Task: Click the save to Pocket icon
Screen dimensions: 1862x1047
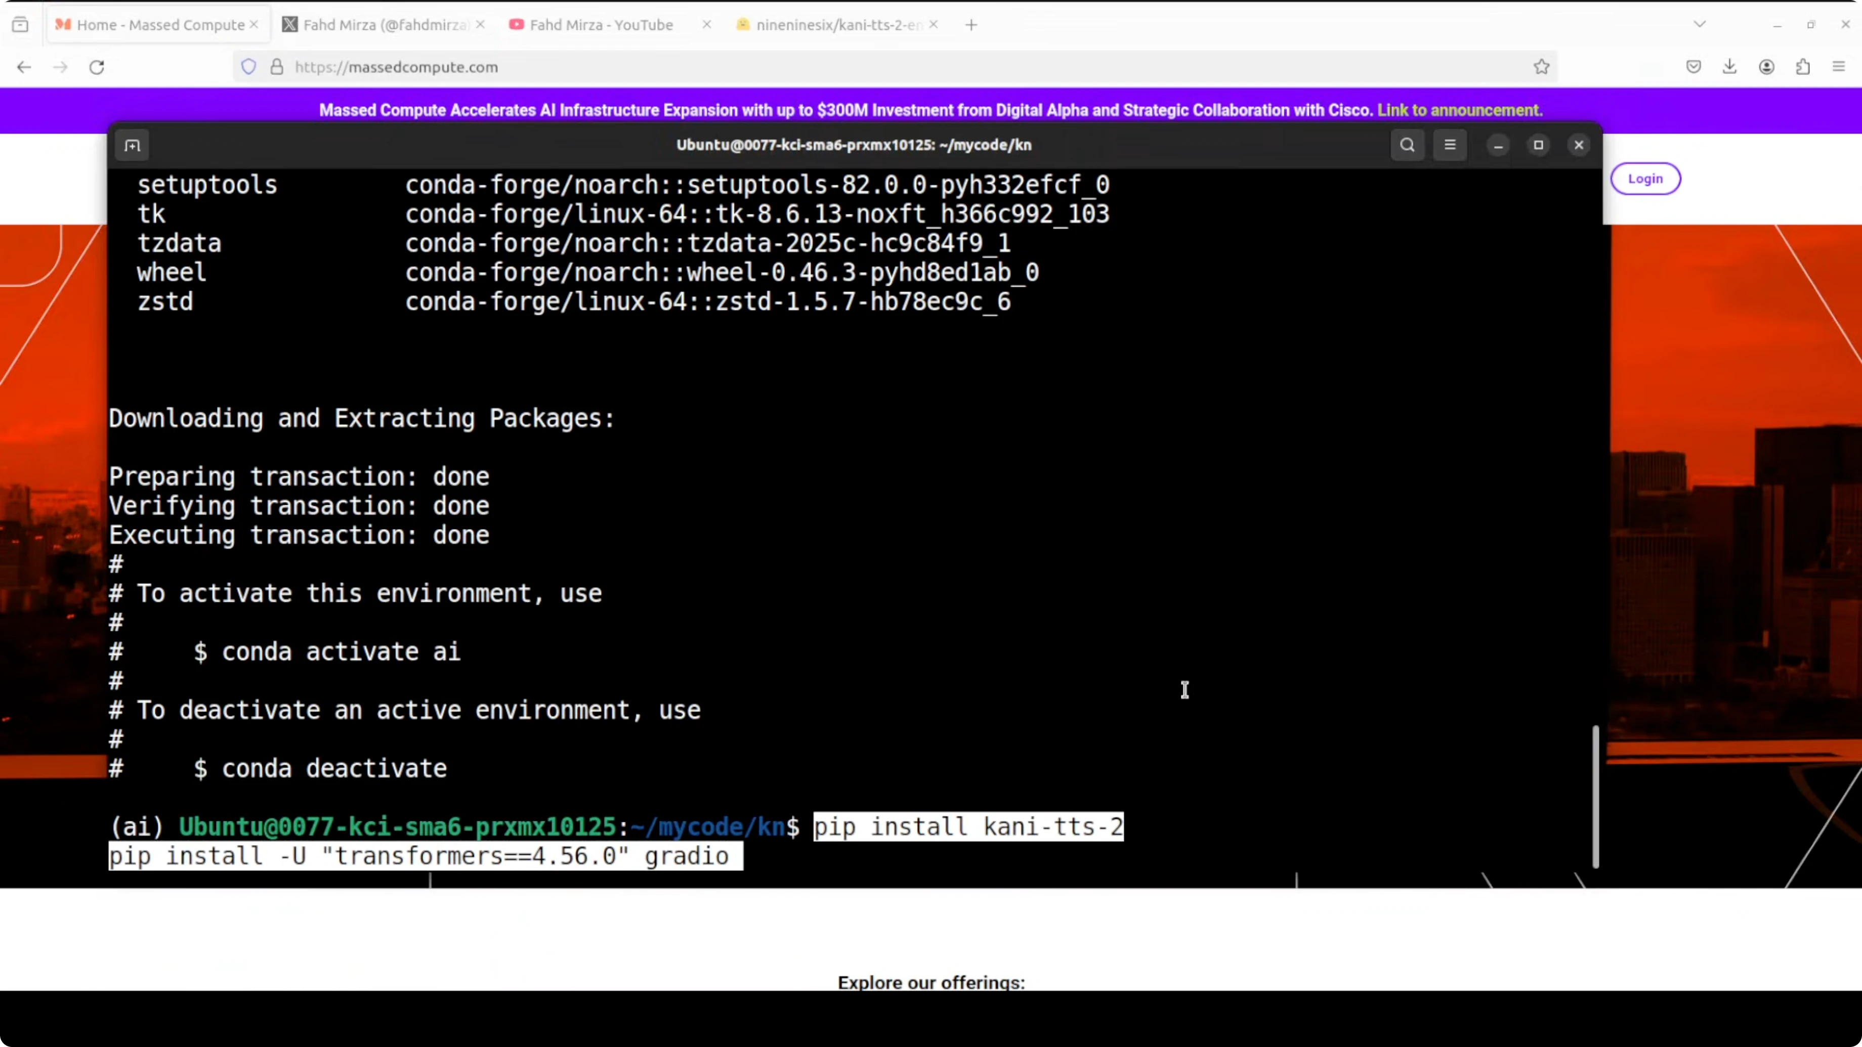Action: point(1693,66)
